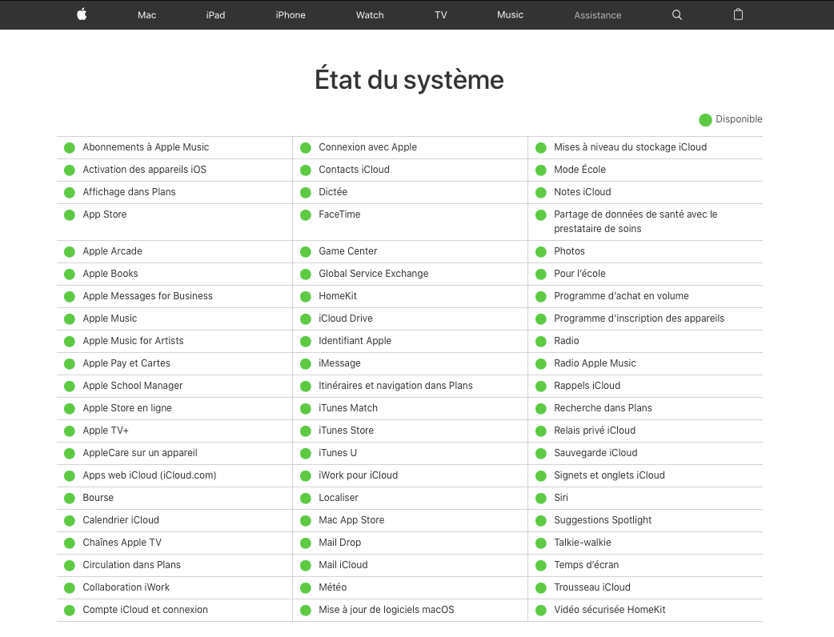The width and height of the screenshot is (834, 637).
Task: Select Localiser entry
Action: [x=339, y=498]
